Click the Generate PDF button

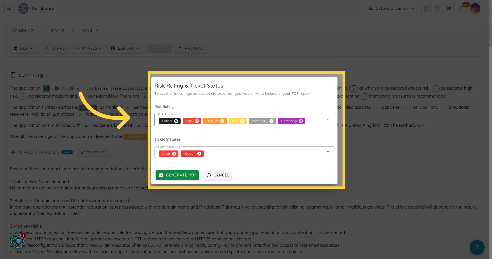point(177,175)
